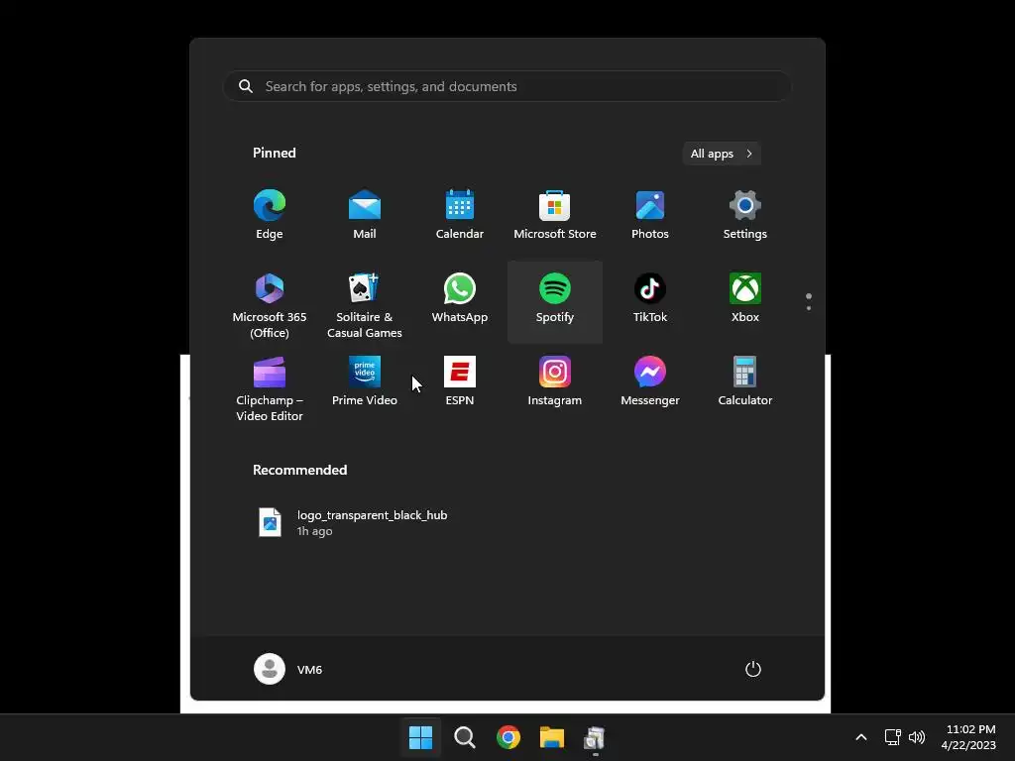Click the All apps button
Viewport: 1015px width, 761px height.
pyautogui.click(x=722, y=154)
